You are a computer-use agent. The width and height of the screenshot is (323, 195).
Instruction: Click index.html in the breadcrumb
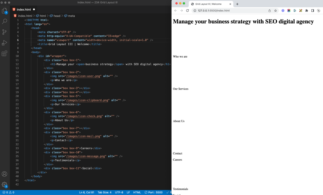25,16
